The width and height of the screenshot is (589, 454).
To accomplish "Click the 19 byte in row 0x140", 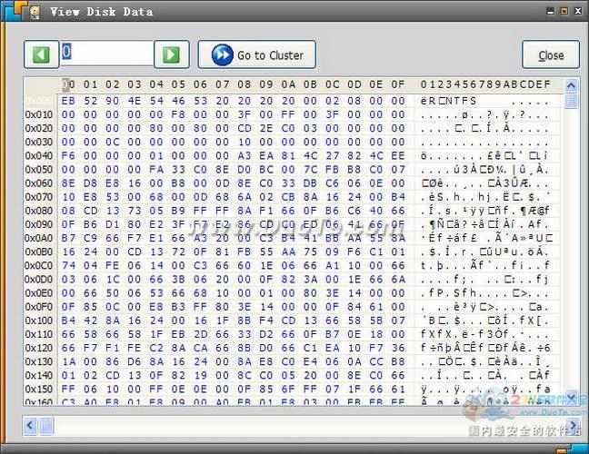I will pyautogui.click(x=200, y=376).
